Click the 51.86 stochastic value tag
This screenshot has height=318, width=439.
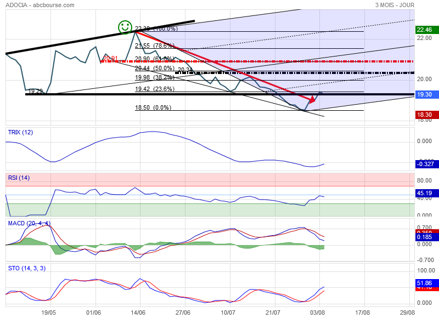(427, 283)
